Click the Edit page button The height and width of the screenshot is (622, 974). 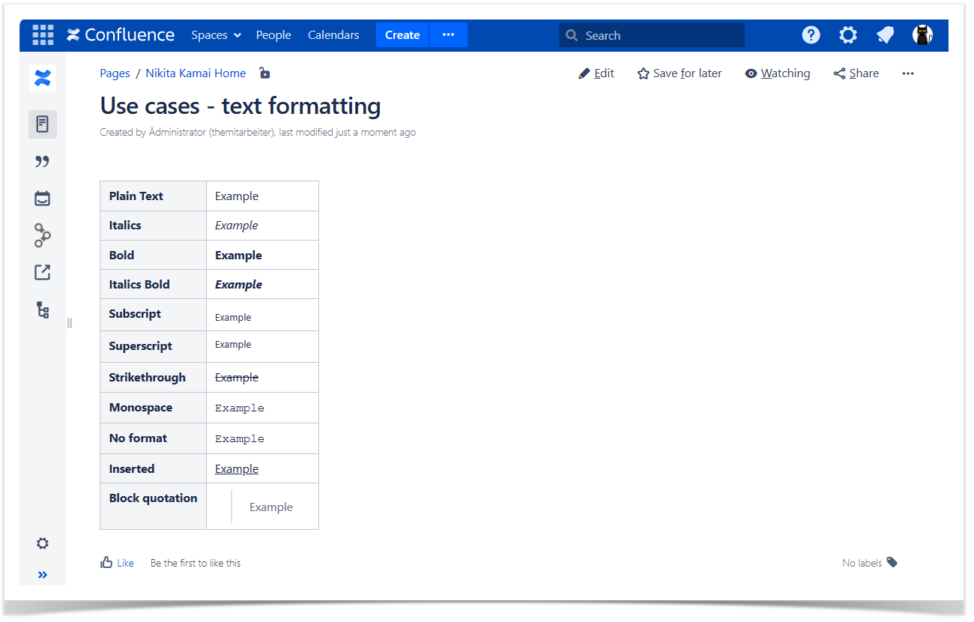[596, 73]
